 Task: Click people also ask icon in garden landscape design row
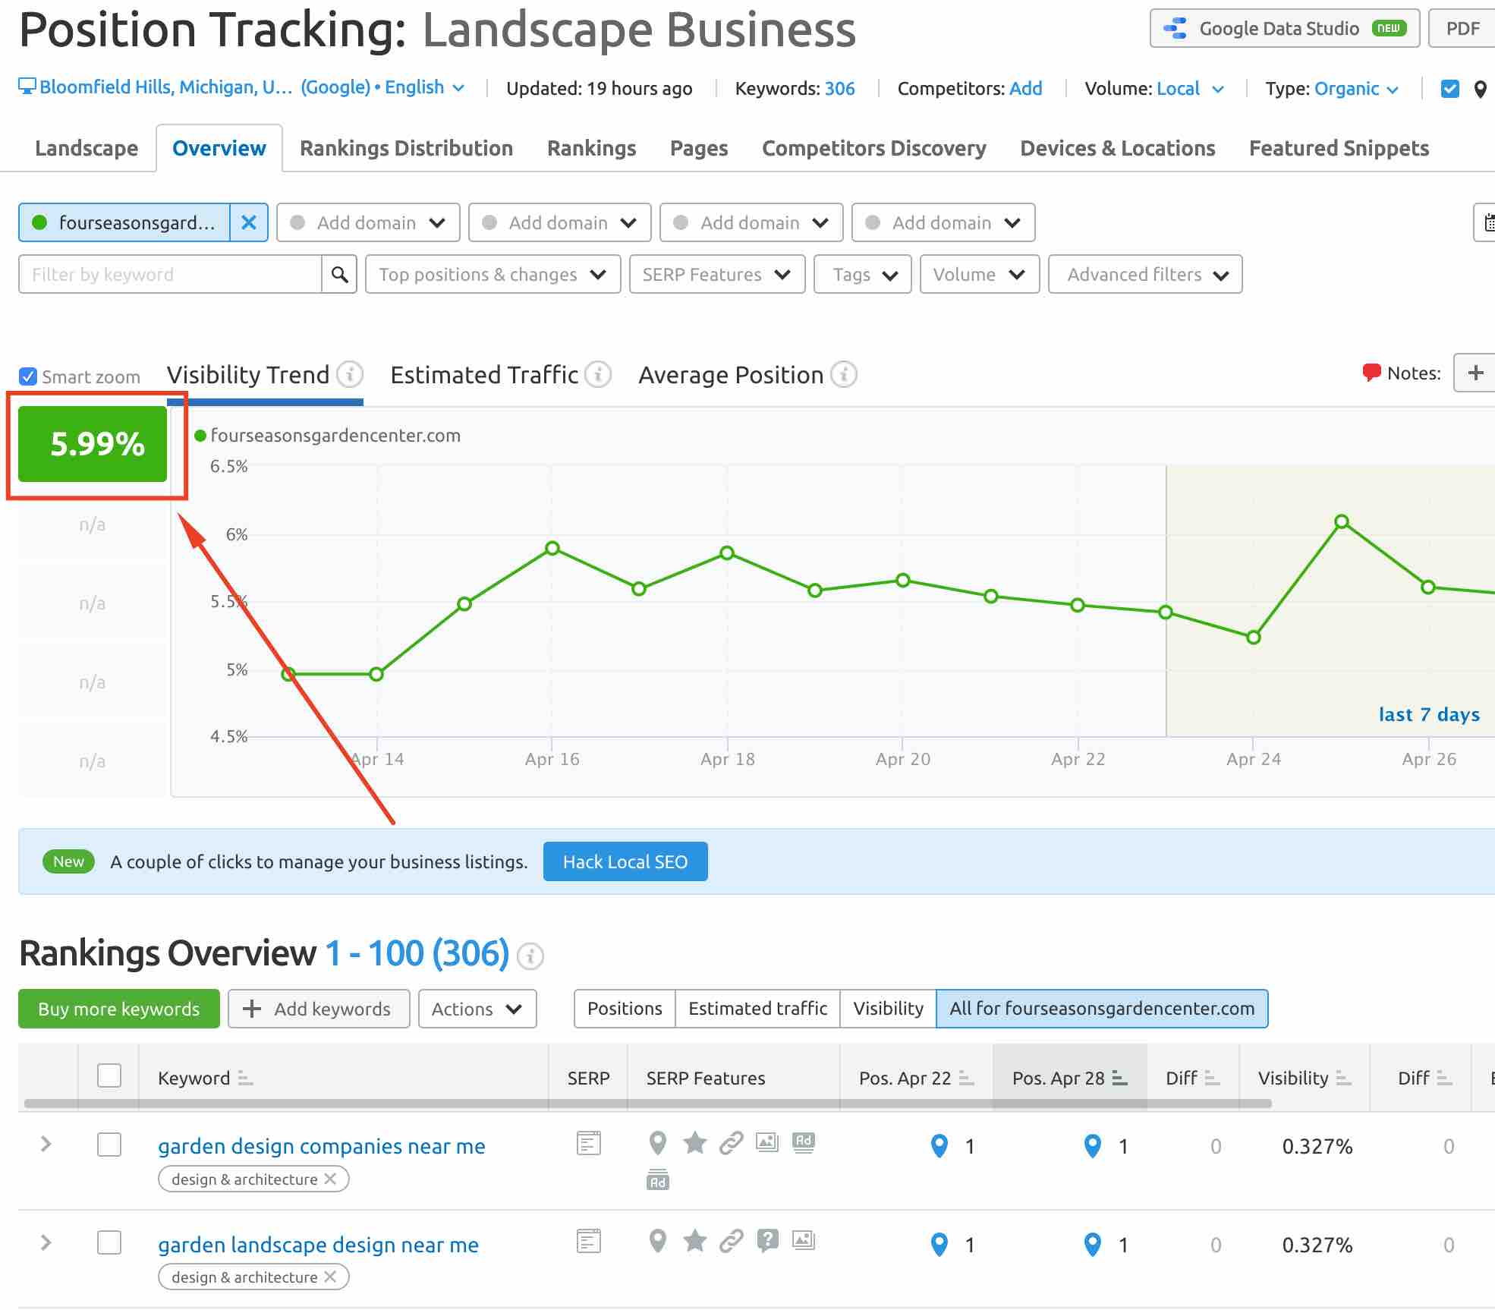click(767, 1241)
